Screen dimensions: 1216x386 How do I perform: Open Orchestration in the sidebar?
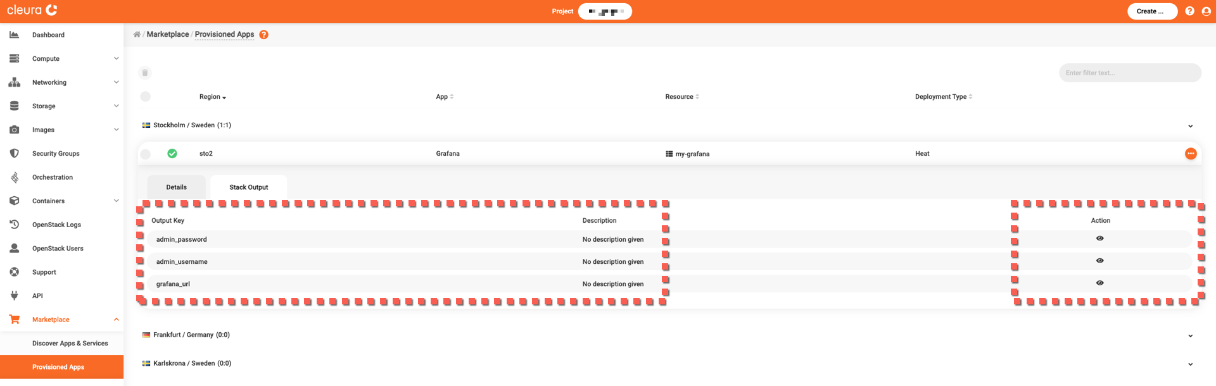(53, 177)
